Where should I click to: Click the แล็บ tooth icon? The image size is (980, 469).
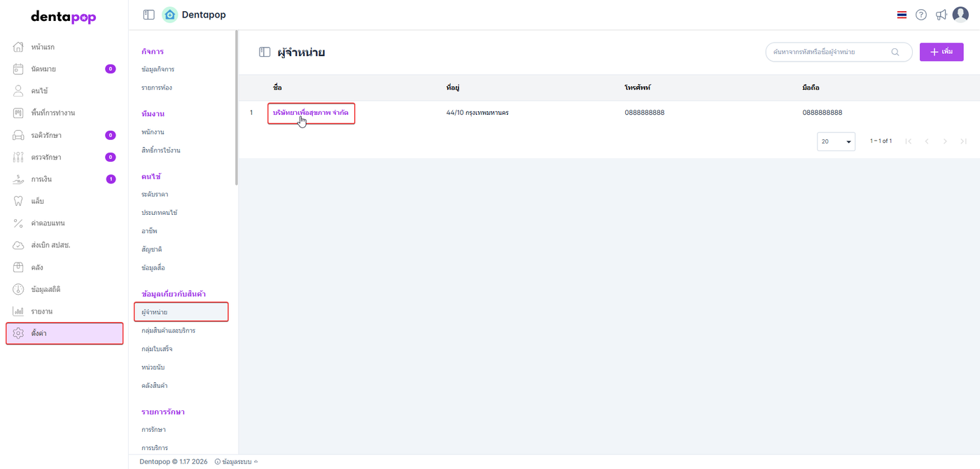tap(19, 201)
